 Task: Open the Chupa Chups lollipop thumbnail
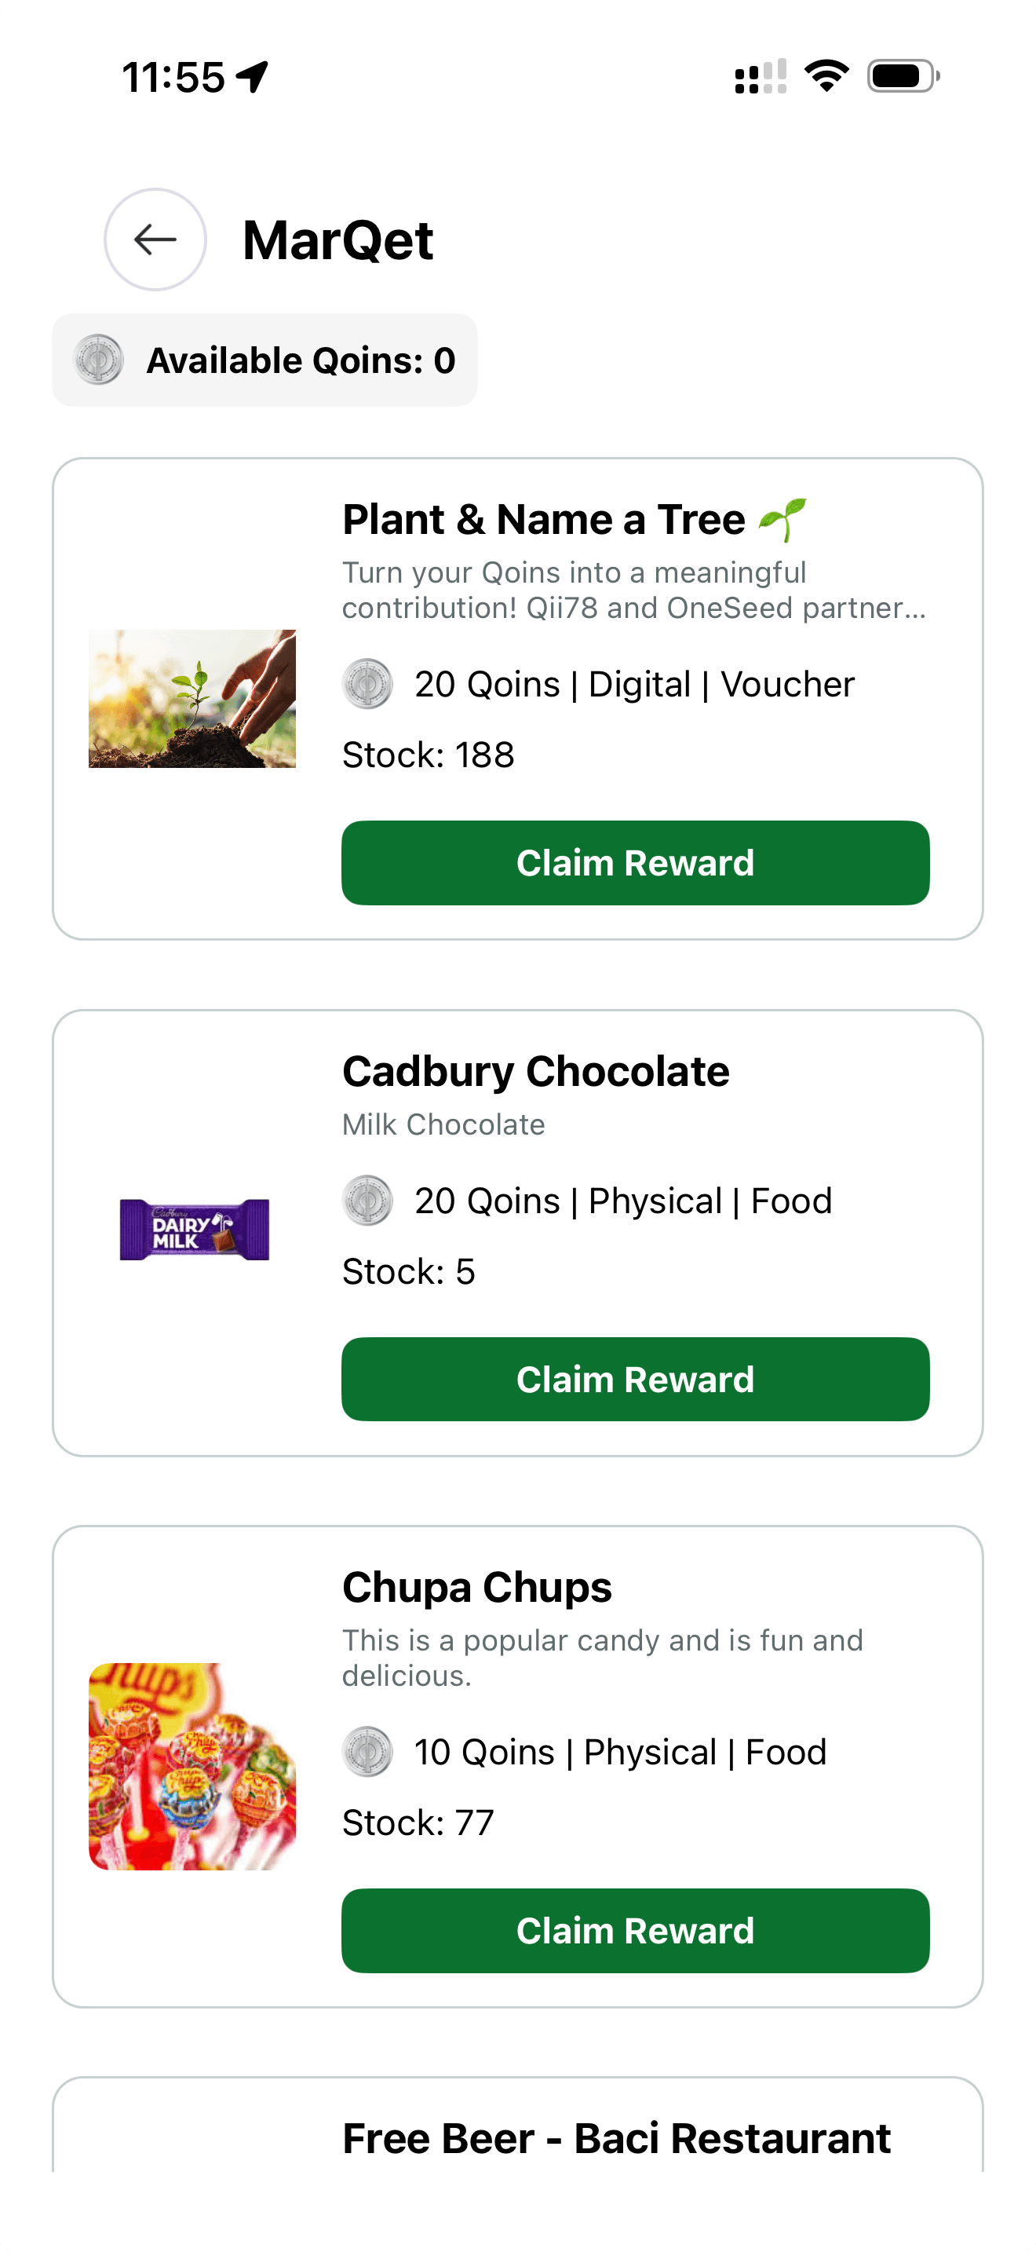pos(192,1766)
